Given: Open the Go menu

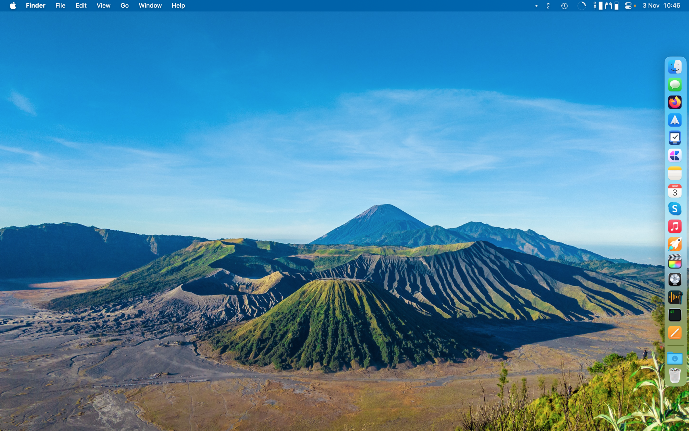Looking at the screenshot, I should pyautogui.click(x=124, y=6).
